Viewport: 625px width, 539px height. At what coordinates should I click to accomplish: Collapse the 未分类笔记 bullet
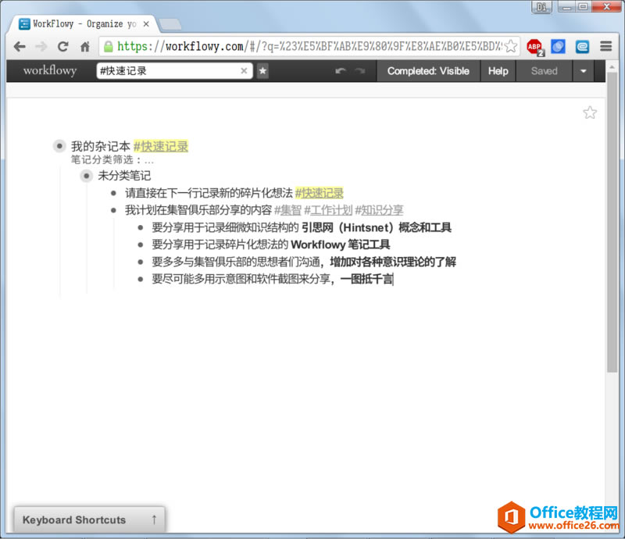86,176
